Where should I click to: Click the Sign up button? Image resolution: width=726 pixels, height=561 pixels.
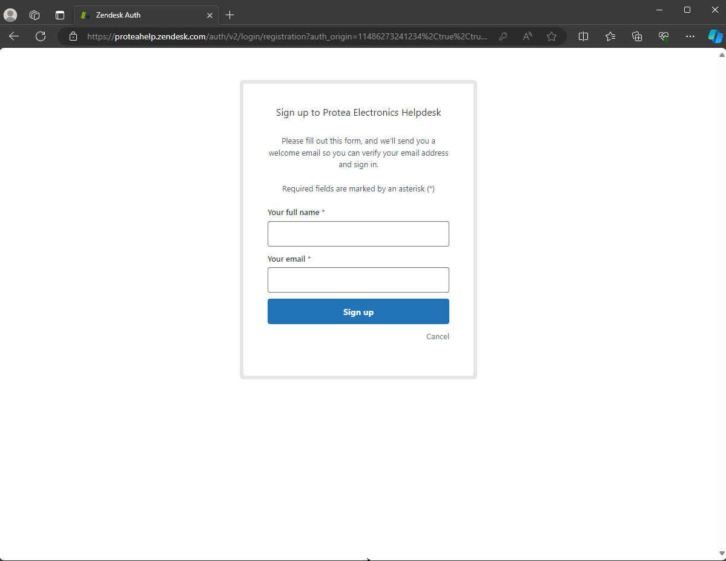coord(358,311)
